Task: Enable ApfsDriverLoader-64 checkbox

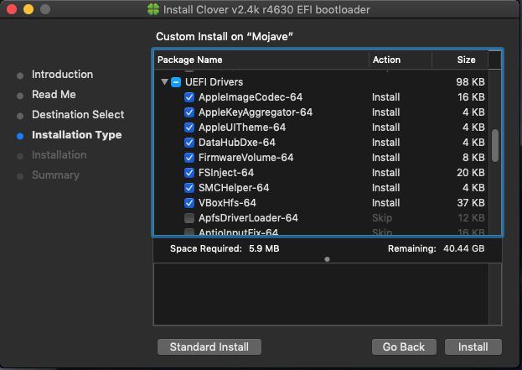Action: coord(189,218)
